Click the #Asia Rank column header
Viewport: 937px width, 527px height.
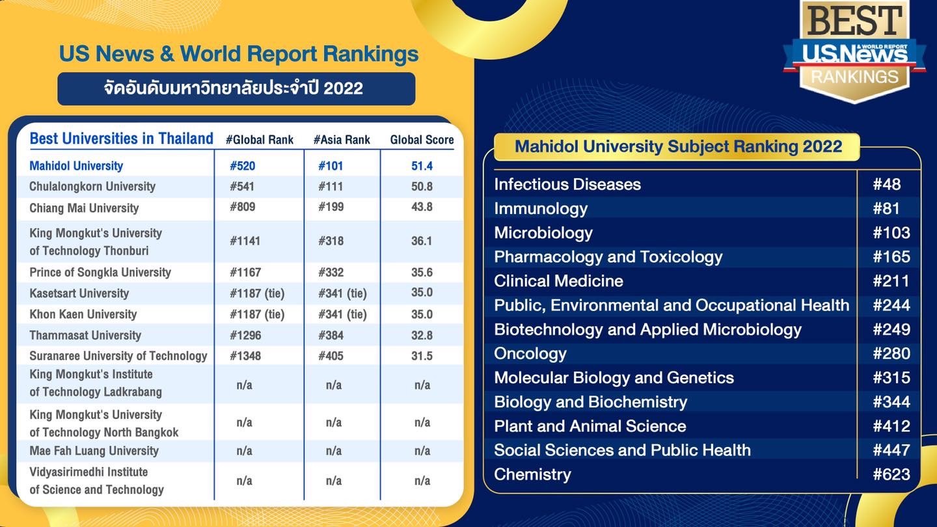342,140
